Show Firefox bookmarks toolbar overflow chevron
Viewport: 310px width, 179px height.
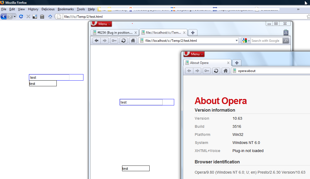coord(298,9)
